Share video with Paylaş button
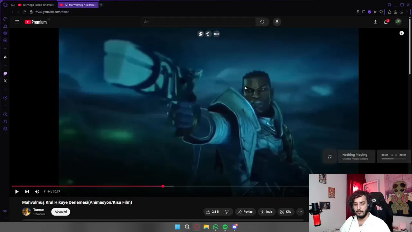This screenshot has width=412, height=232. (245, 212)
